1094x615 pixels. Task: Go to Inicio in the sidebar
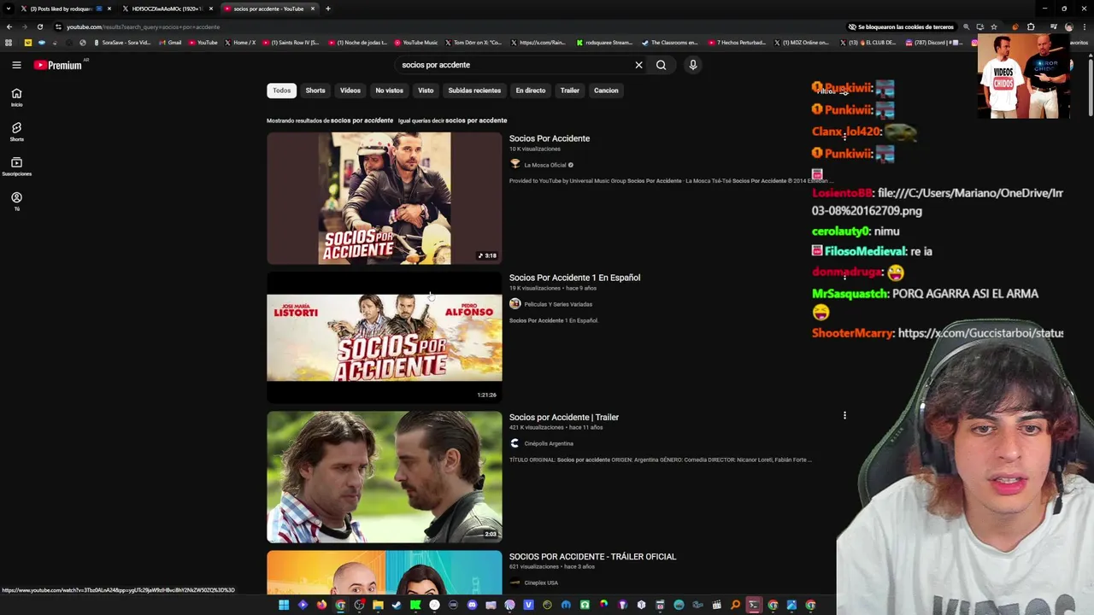tap(16, 97)
